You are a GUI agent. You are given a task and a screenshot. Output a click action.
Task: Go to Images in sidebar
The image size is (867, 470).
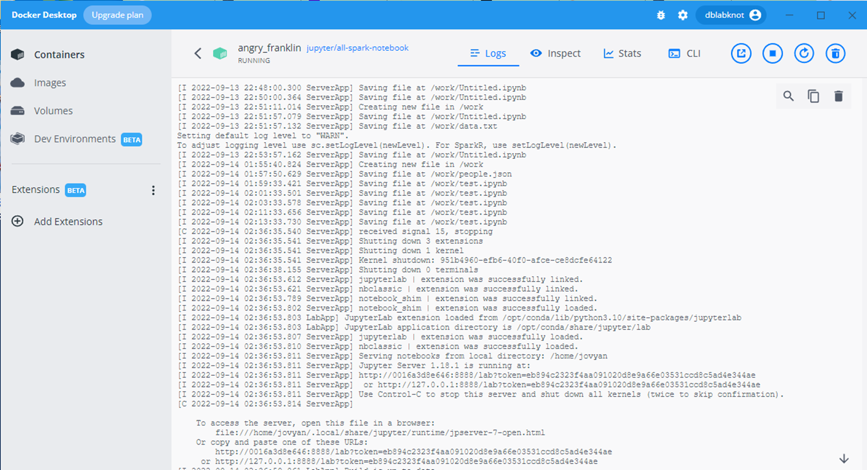click(x=50, y=83)
